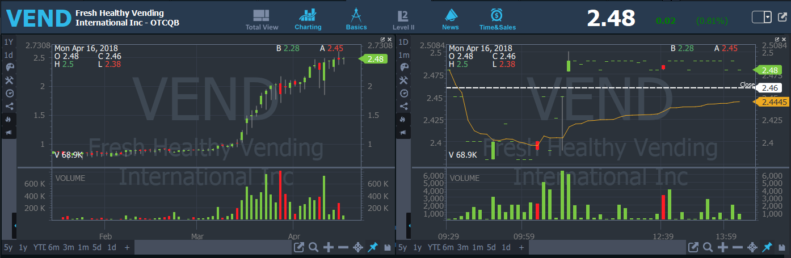Screen dimensions: 791x258
Task: Switch to the Charting view
Action: pos(308,19)
